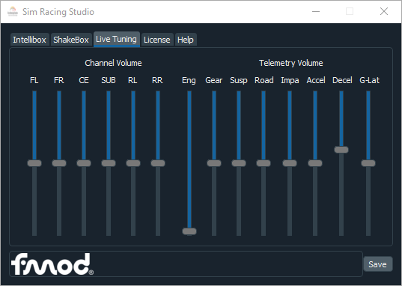
Task: Click the G-Lat slider handle
Action: [368, 163]
